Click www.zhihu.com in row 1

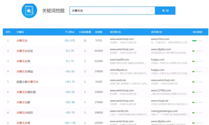click(160, 39)
